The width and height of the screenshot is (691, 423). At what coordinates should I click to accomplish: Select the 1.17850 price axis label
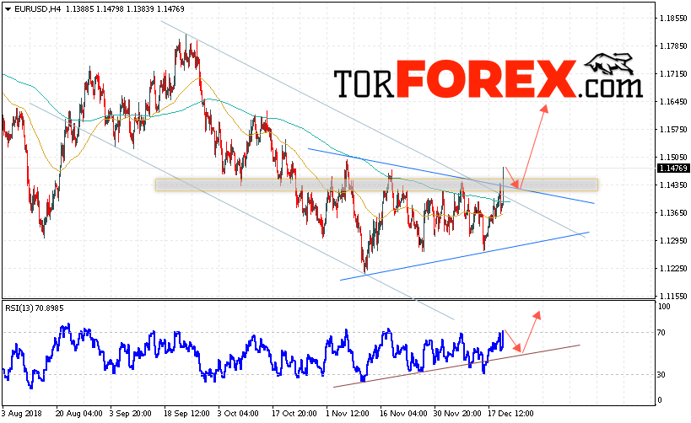(673, 46)
